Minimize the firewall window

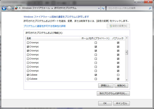click(137, 2)
